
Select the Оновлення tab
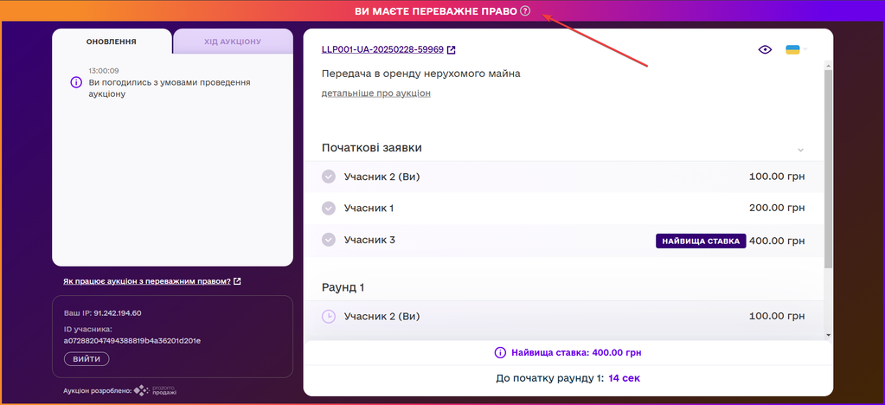coord(111,42)
